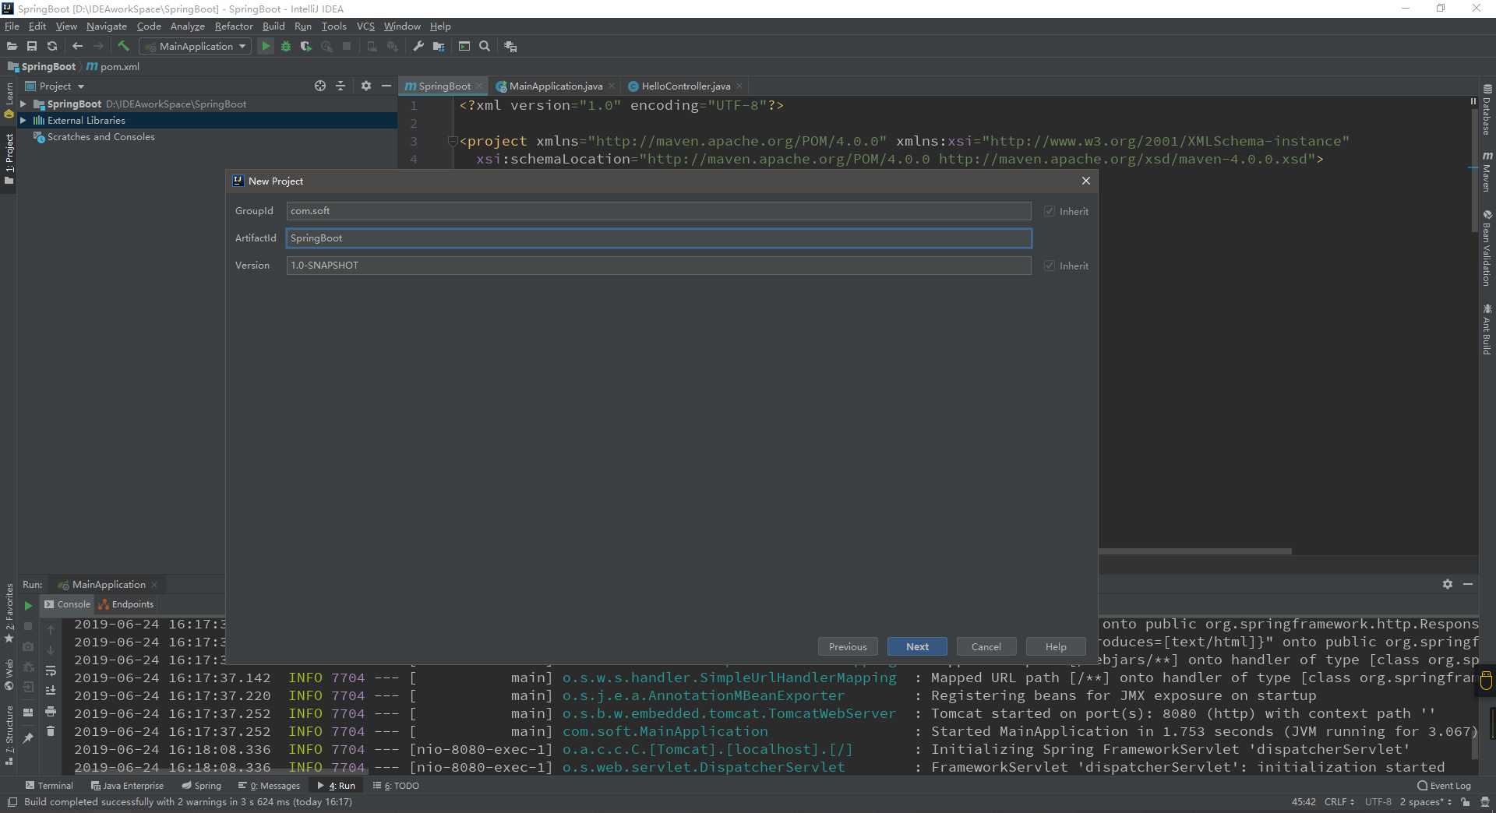Click Run with Coverage icon
Image resolution: width=1496 pixels, height=813 pixels.
306,47
